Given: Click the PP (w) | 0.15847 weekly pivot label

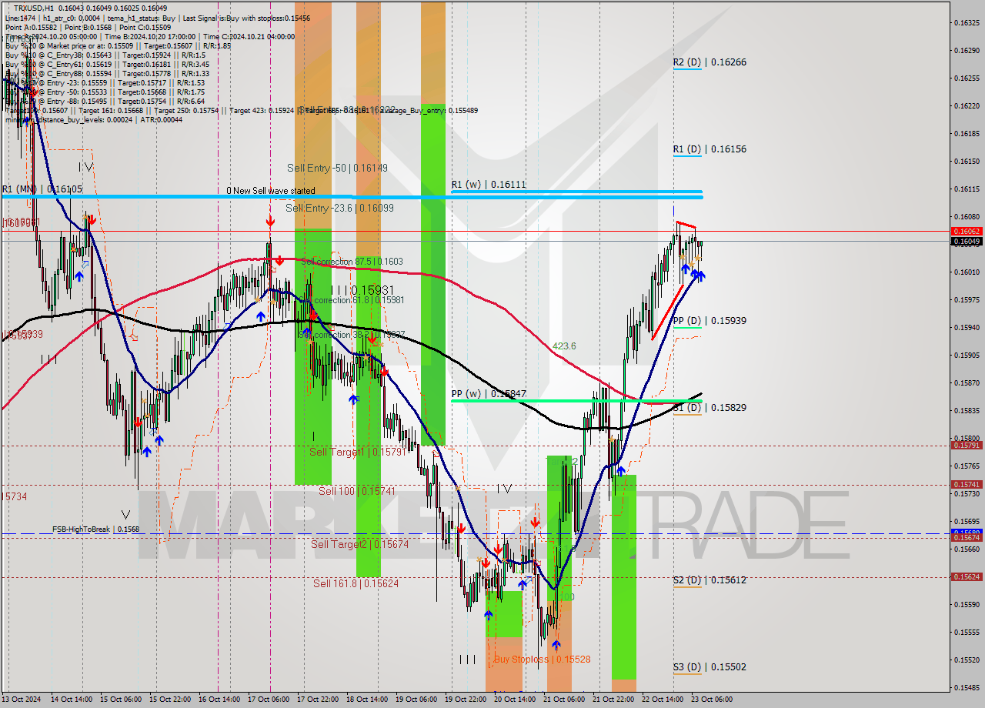Looking at the screenshot, I should pos(489,394).
